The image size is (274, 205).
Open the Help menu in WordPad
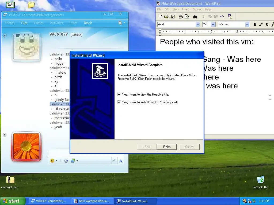click(x=208, y=9)
